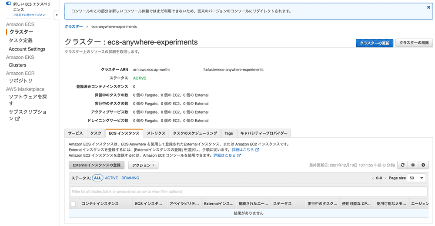
Task: Sort by 使用可能な CP column header
Action: [356, 204]
